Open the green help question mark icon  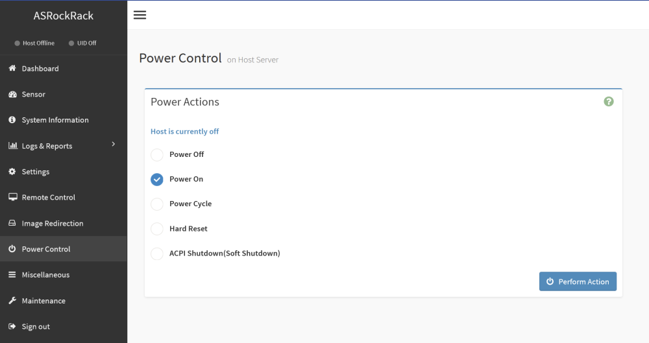(x=609, y=101)
